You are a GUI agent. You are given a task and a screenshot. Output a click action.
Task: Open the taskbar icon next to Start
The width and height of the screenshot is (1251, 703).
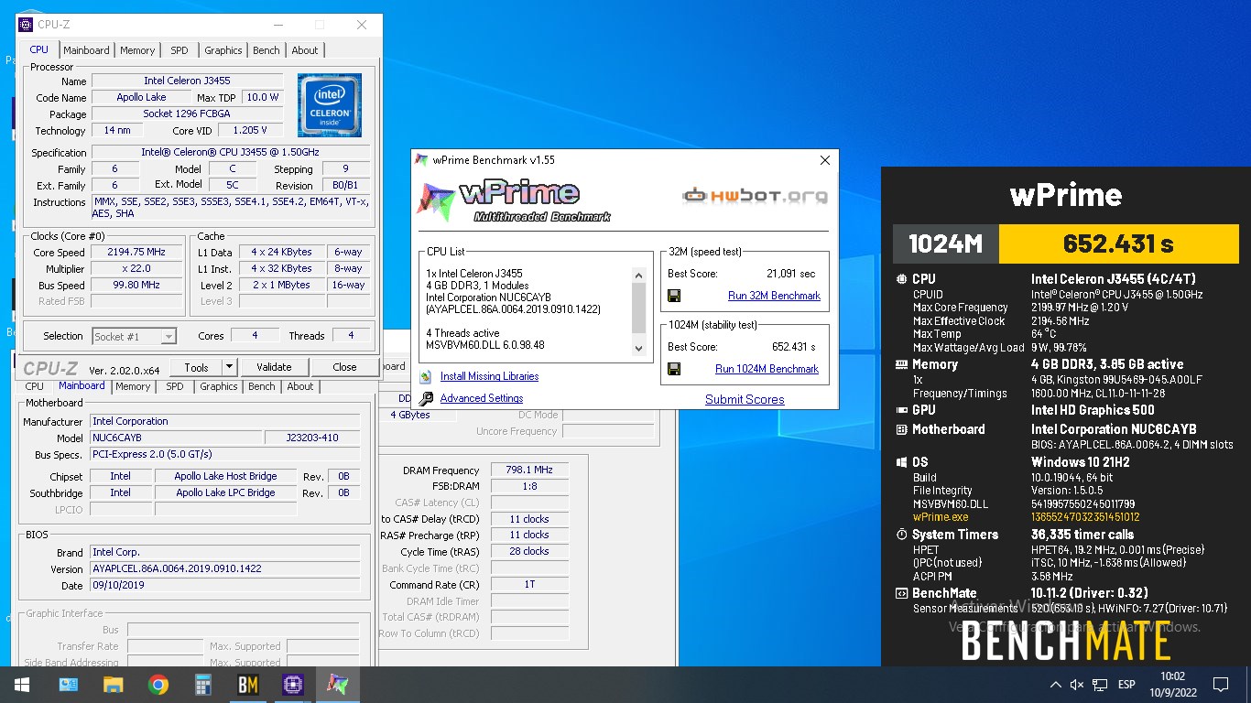coord(68,685)
